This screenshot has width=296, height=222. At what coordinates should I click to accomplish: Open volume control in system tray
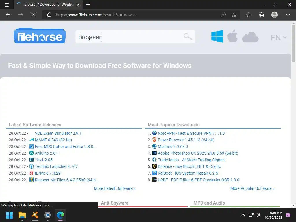258,215
